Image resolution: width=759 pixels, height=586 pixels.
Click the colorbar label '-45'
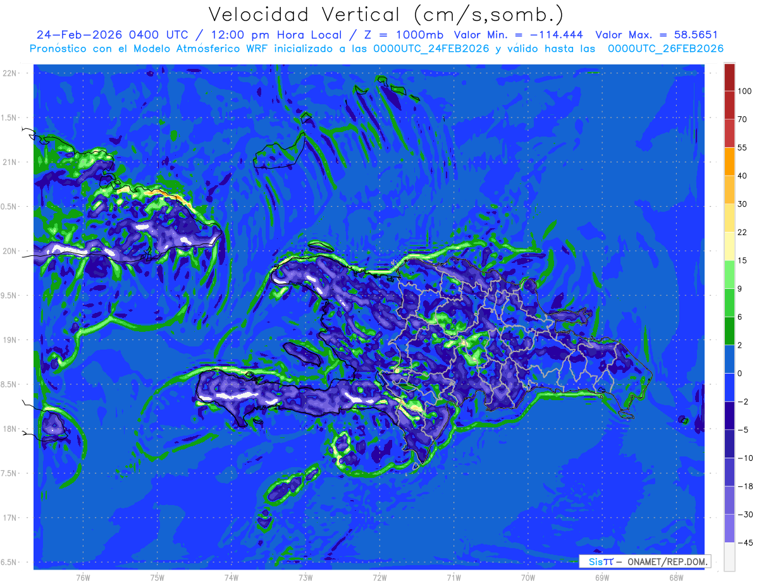click(x=744, y=542)
